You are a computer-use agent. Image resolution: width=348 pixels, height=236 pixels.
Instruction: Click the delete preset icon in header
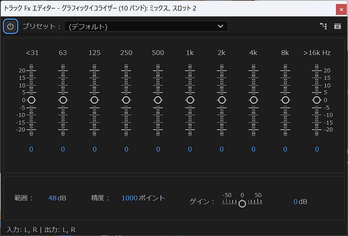pyautogui.click(x=337, y=26)
